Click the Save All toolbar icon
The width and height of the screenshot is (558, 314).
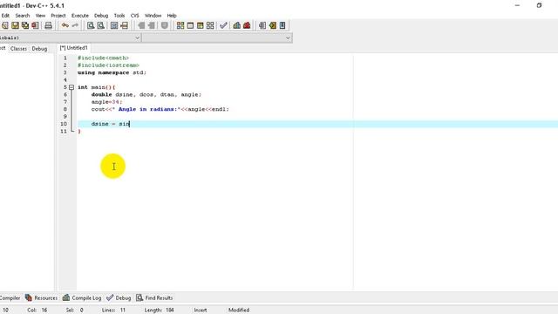pyautogui.click(x=25, y=25)
